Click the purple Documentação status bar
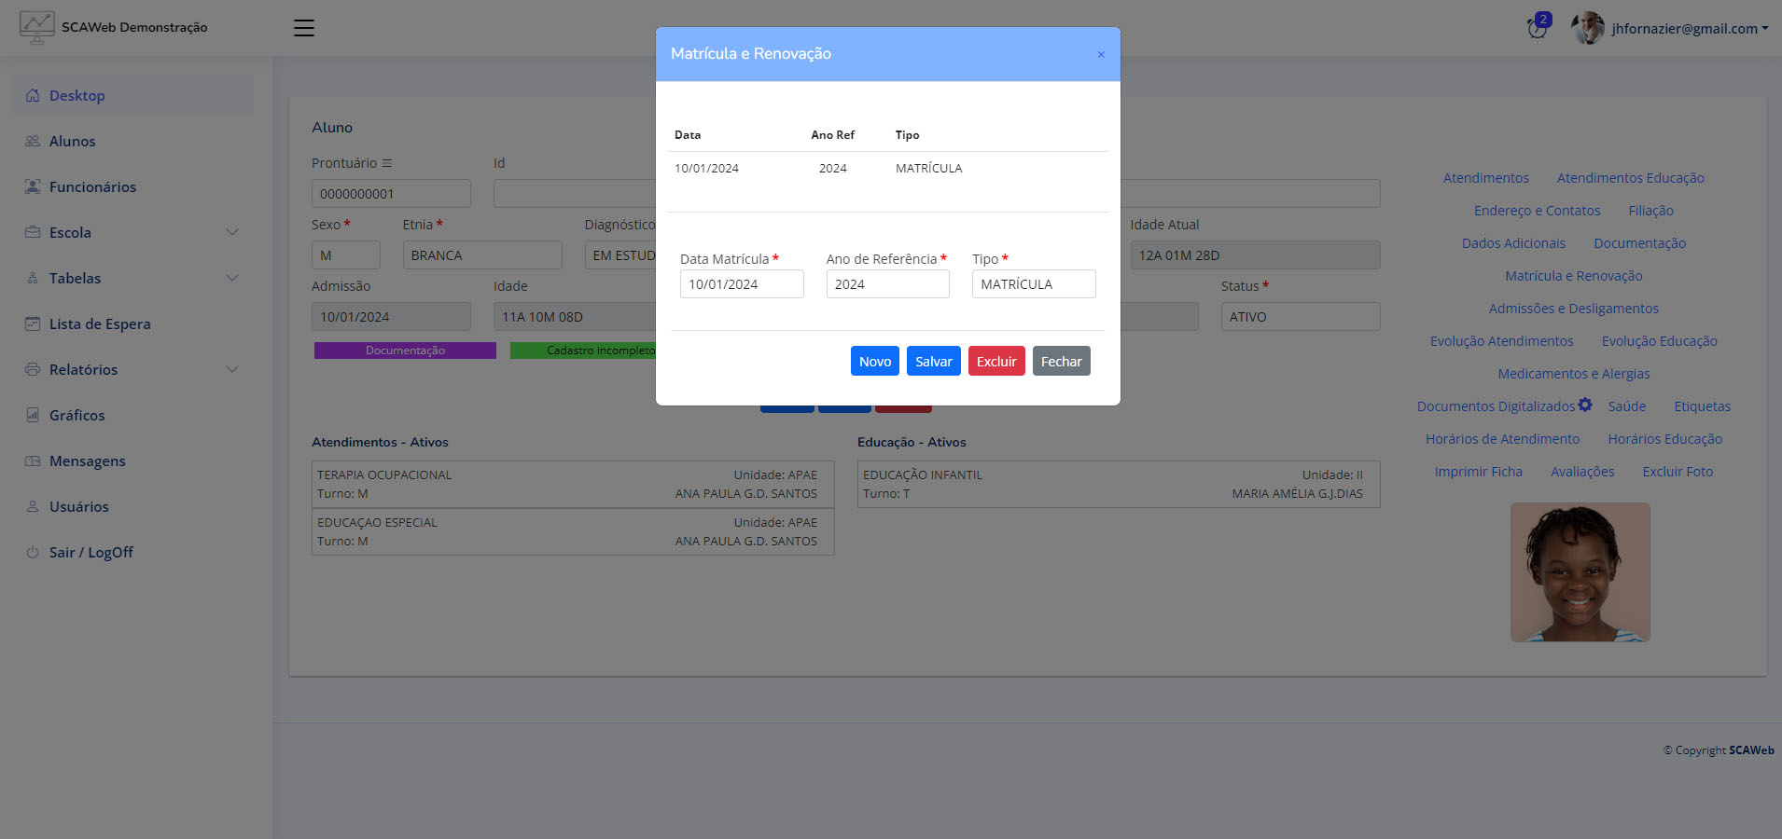The image size is (1782, 839). pos(405,351)
